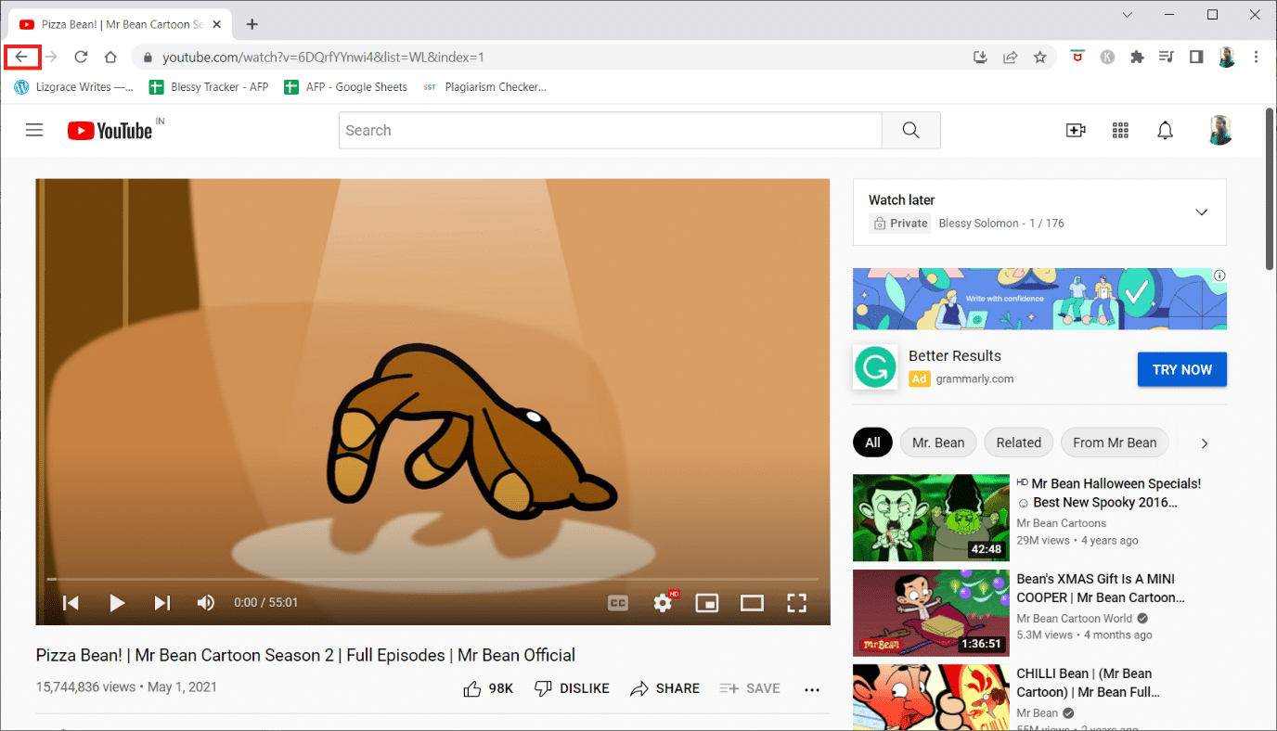The image size is (1277, 731).
Task: Open the Mr Bean Halloween Specials thumbnail
Action: (931, 518)
